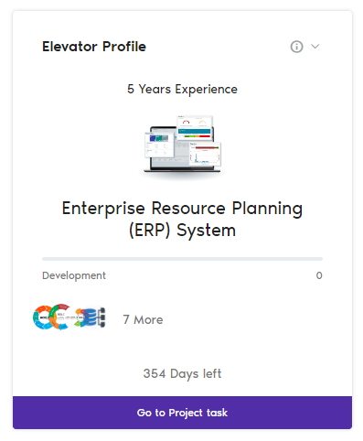Open the orange-blue cycle avatar icon

[x=42, y=317]
